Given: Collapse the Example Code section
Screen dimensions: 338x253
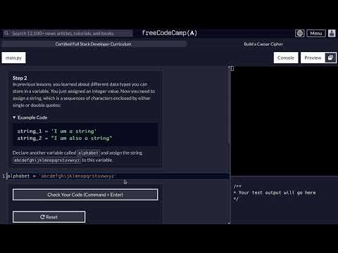Looking at the screenshot, I should 30,117.
